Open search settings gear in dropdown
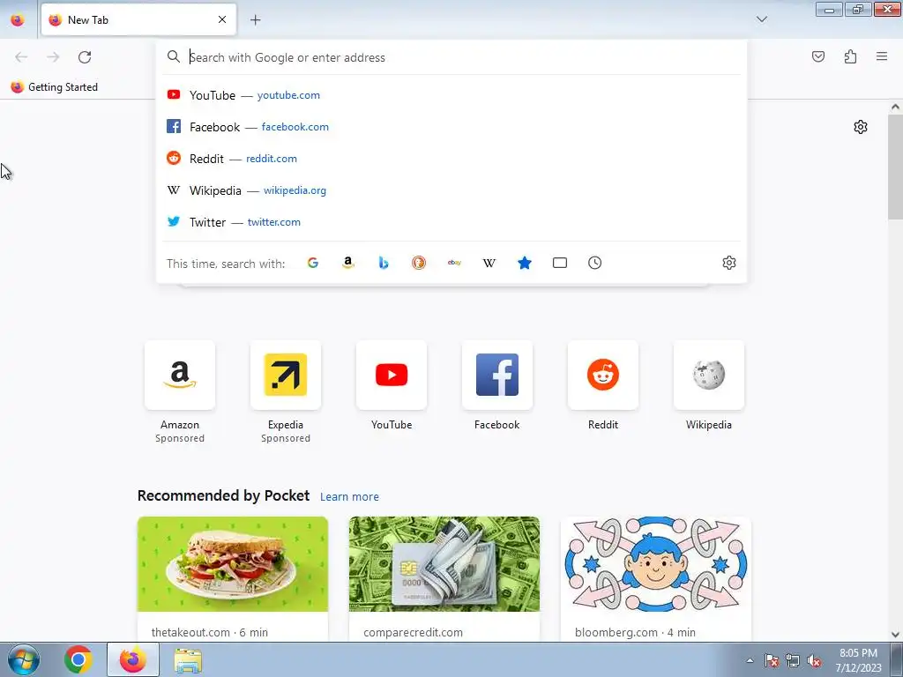This screenshot has width=903, height=677. tap(729, 263)
